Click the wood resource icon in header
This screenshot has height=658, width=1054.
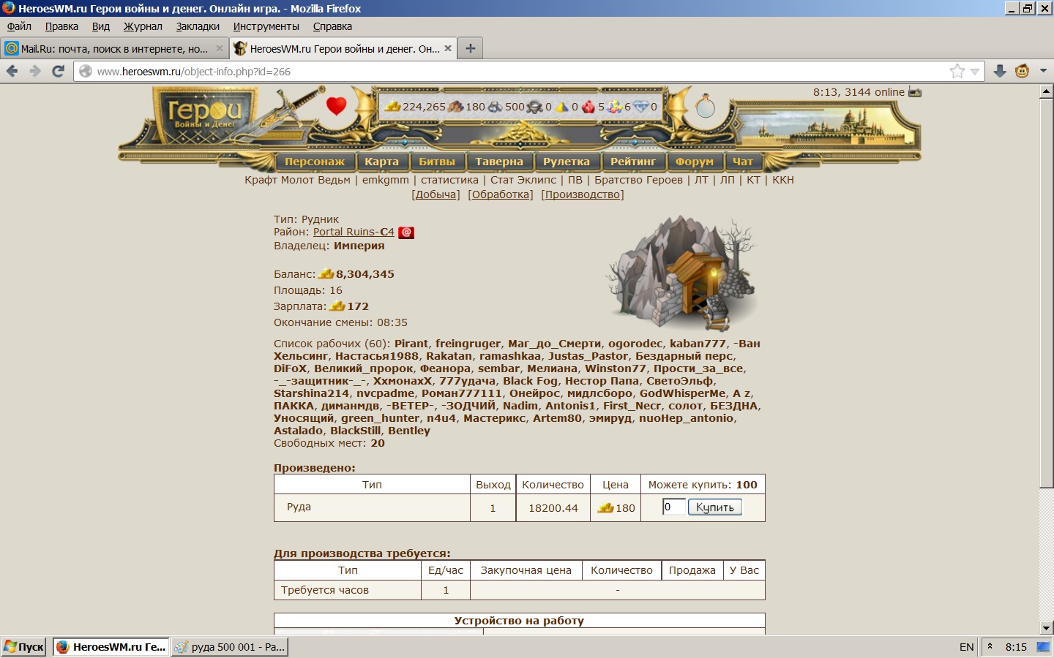[x=456, y=107]
